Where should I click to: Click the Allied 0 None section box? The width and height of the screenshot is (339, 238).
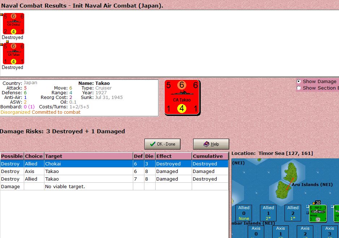pos(244,213)
